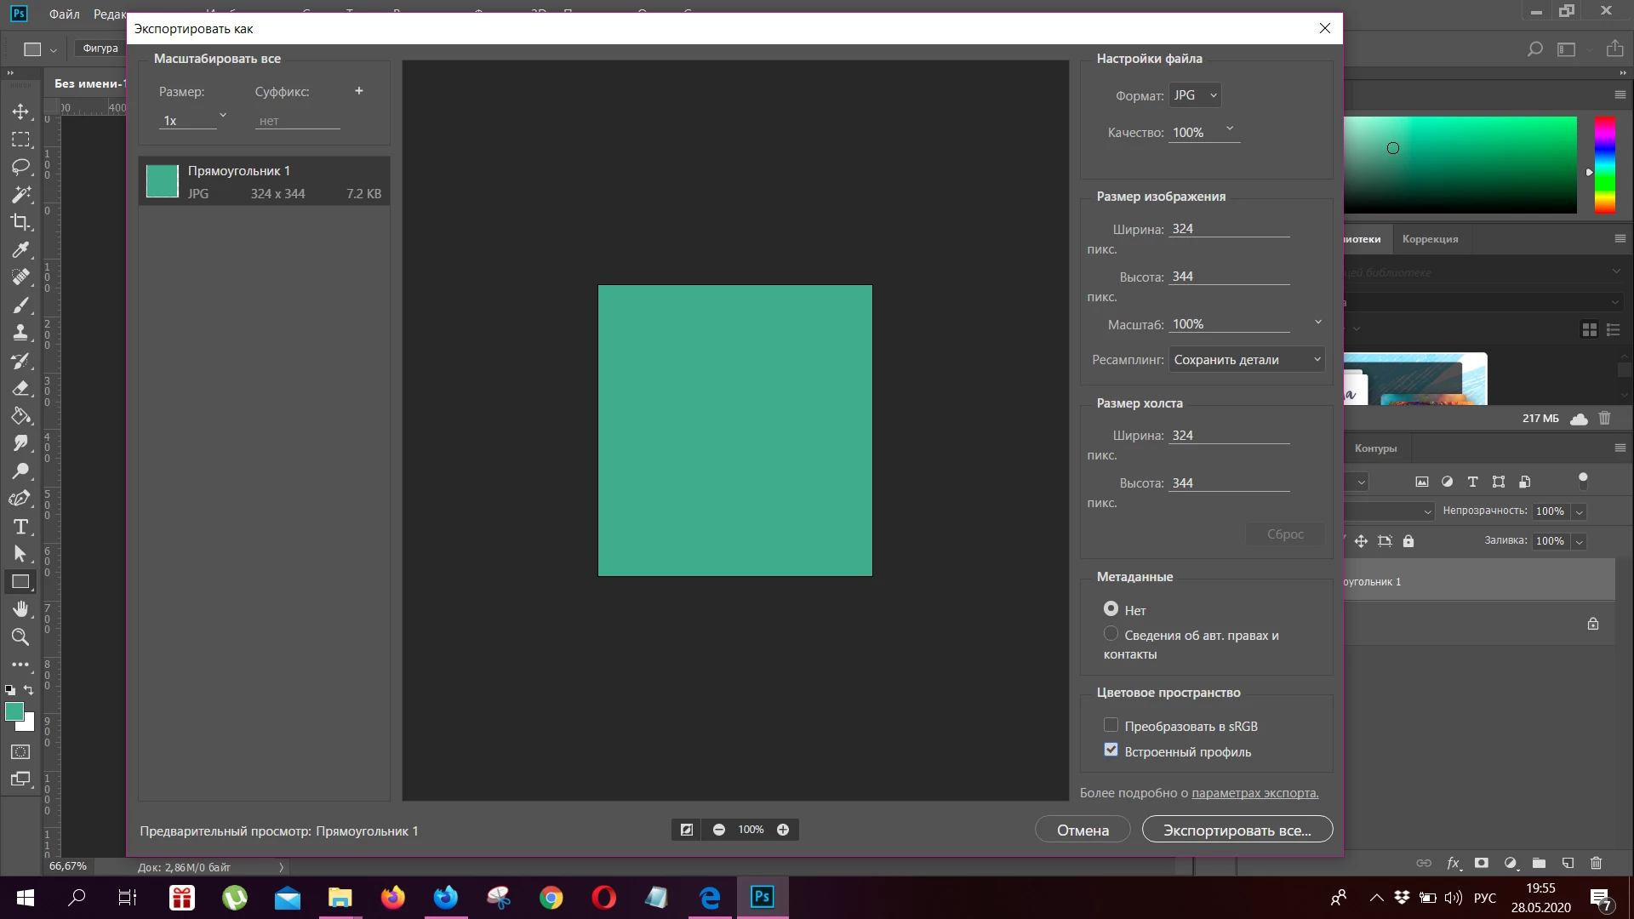Click the fit-to-view icon below the preview
The width and height of the screenshot is (1634, 919).
[687, 830]
